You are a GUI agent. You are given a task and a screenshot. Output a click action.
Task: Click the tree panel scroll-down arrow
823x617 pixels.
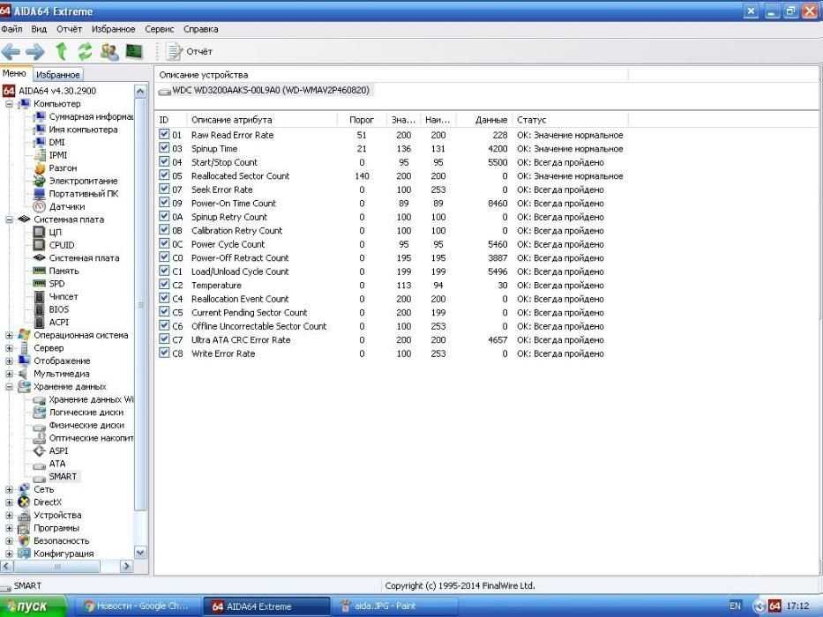140,553
